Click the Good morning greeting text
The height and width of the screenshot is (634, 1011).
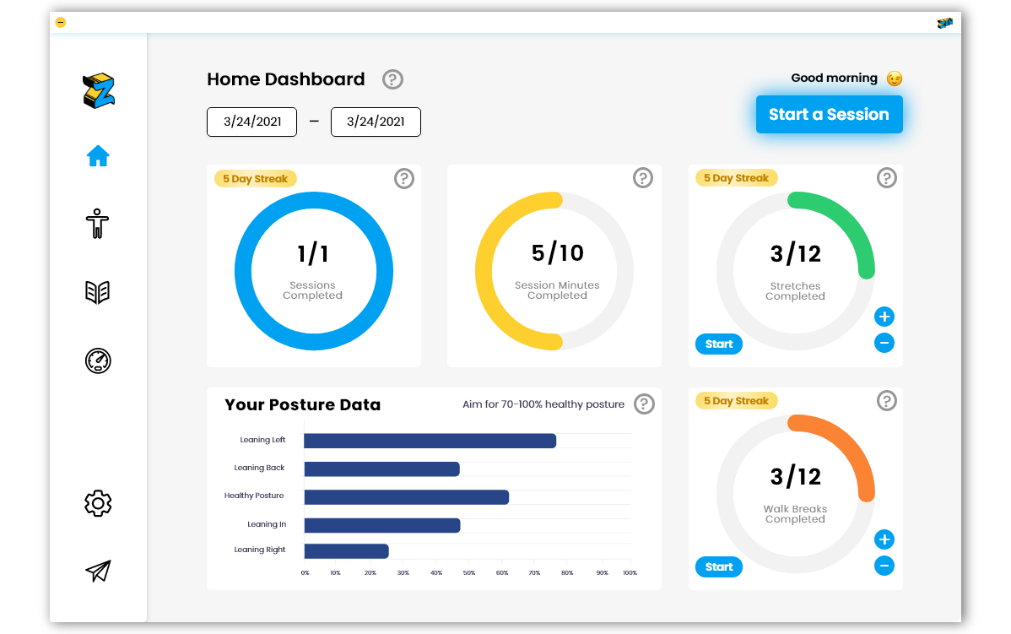click(835, 78)
